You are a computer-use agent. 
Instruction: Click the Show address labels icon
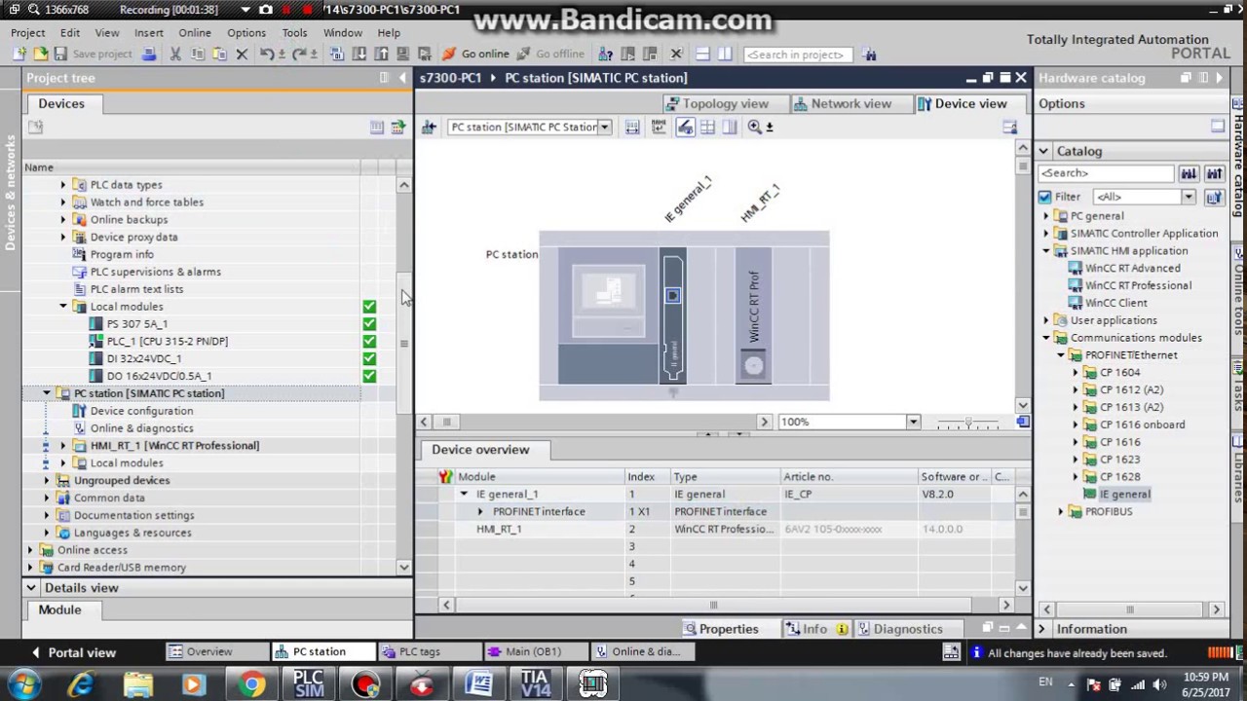coord(632,127)
